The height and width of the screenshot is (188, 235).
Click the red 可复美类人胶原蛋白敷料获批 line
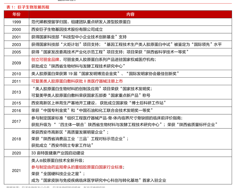coord(77,81)
